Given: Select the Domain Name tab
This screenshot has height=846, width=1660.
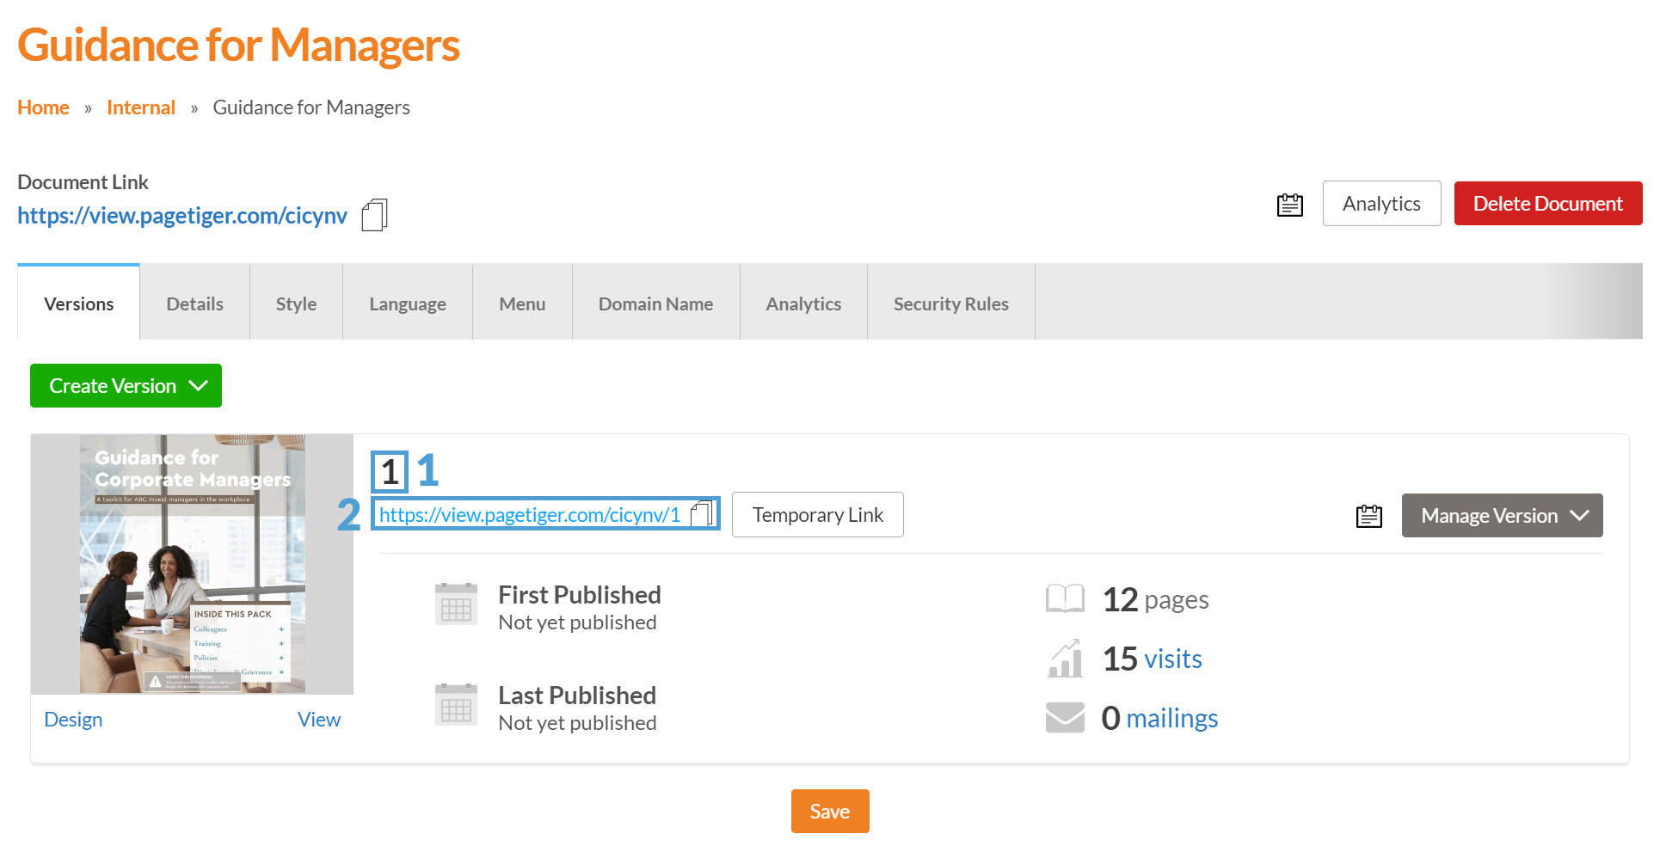Looking at the screenshot, I should [x=655, y=304].
